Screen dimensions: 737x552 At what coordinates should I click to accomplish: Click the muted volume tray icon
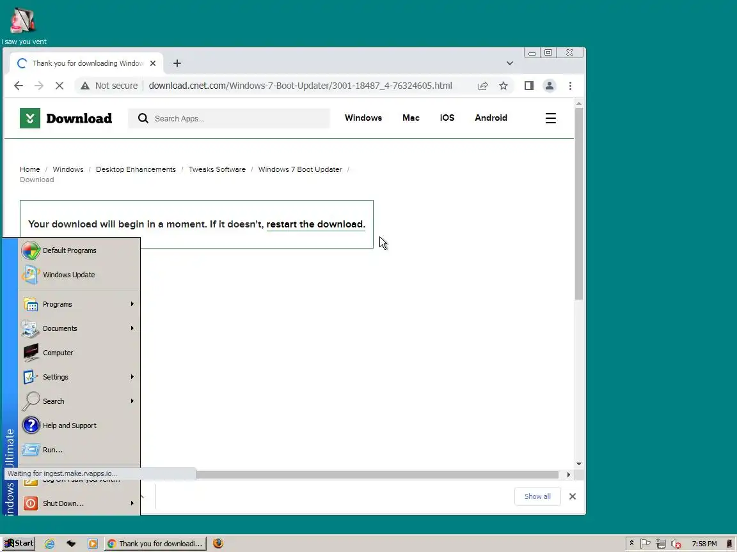point(676,544)
